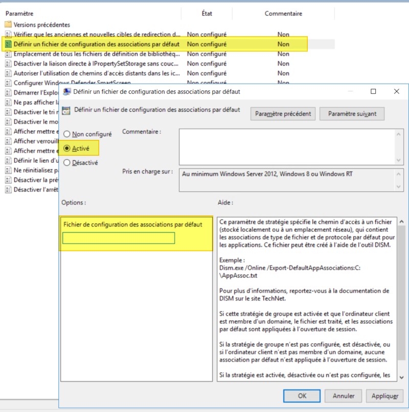This screenshot has width=409, height=412.
Task: Select the Définir le lien d'u policy row
Action: (32, 160)
